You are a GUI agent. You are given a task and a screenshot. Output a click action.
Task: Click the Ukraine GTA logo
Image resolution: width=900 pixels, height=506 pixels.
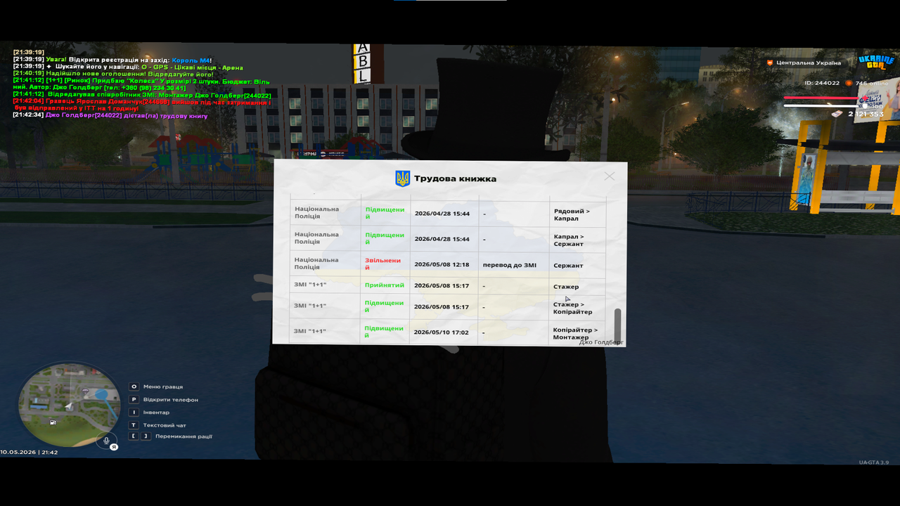(876, 62)
